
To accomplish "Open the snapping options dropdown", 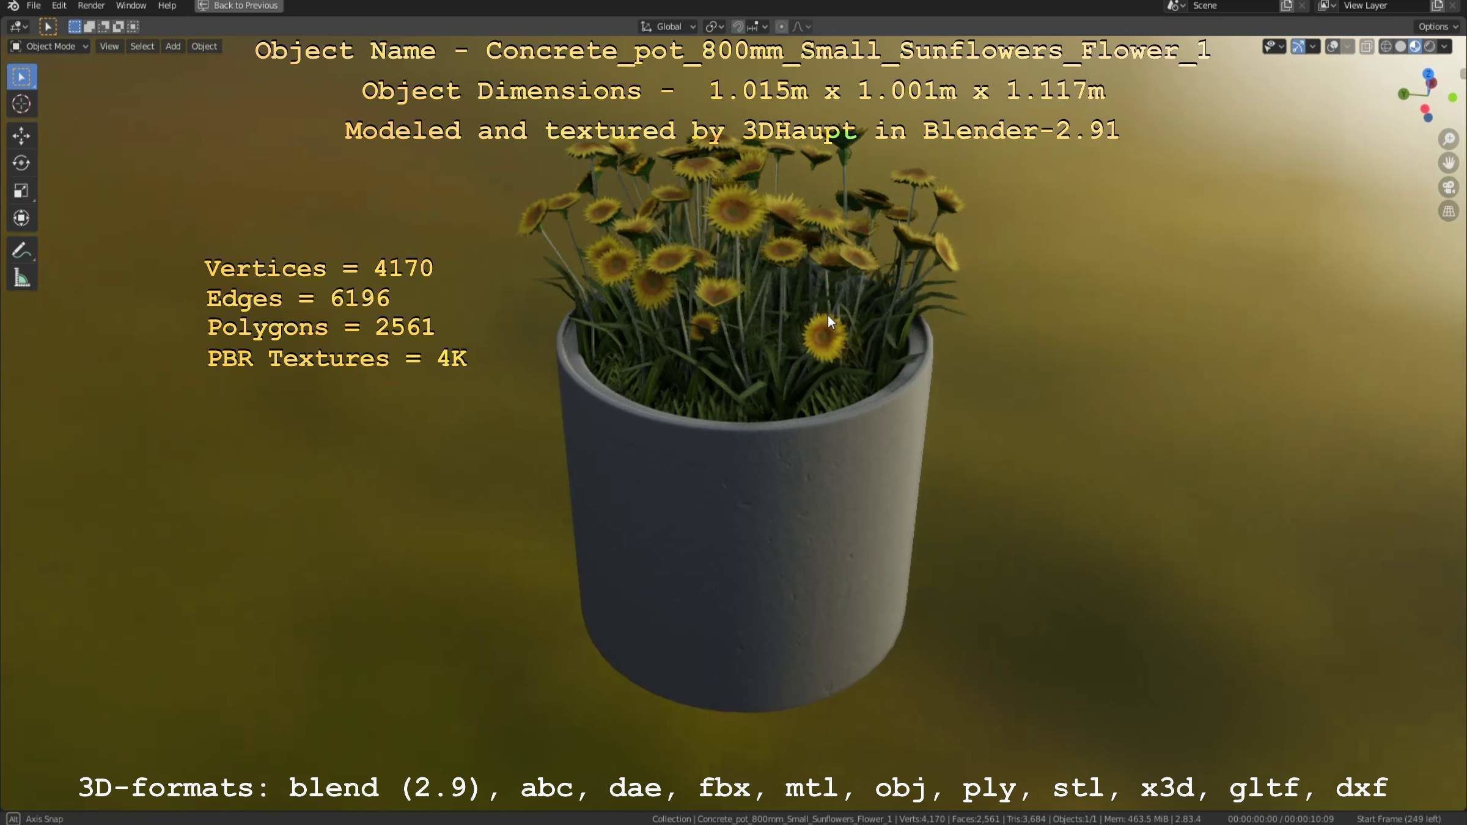I will click(757, 26).
